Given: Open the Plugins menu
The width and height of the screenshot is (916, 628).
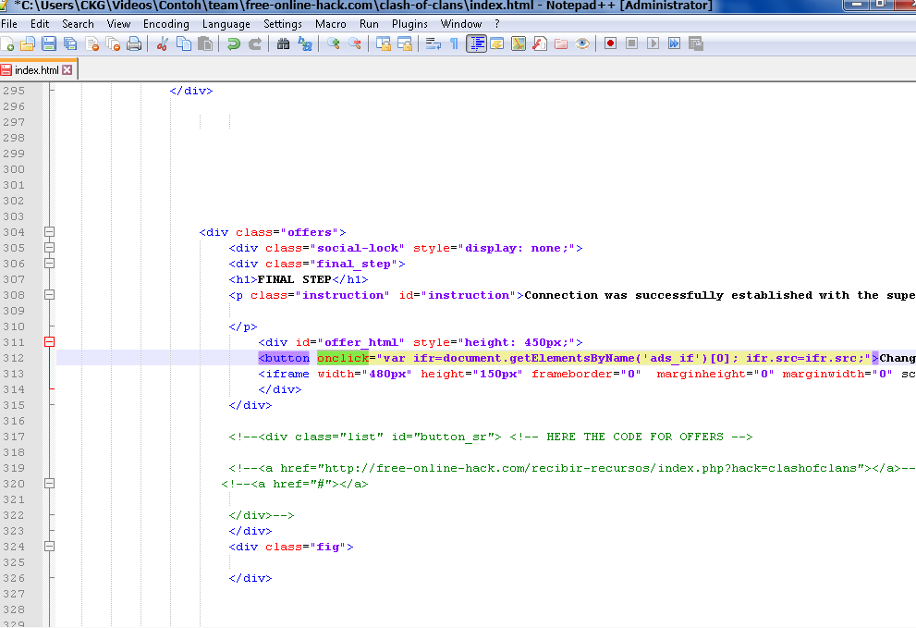Looking at the screenshot, I should pos(409,24).
